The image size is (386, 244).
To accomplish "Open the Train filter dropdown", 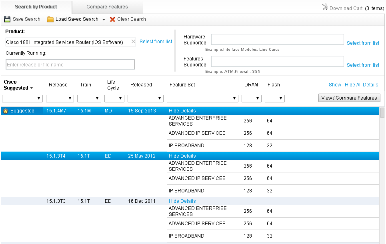I will (89, 98).
